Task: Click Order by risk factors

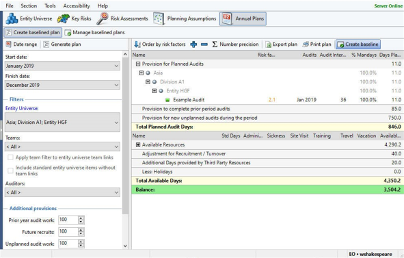Action: pyautogui.click(x=160, y=44)
